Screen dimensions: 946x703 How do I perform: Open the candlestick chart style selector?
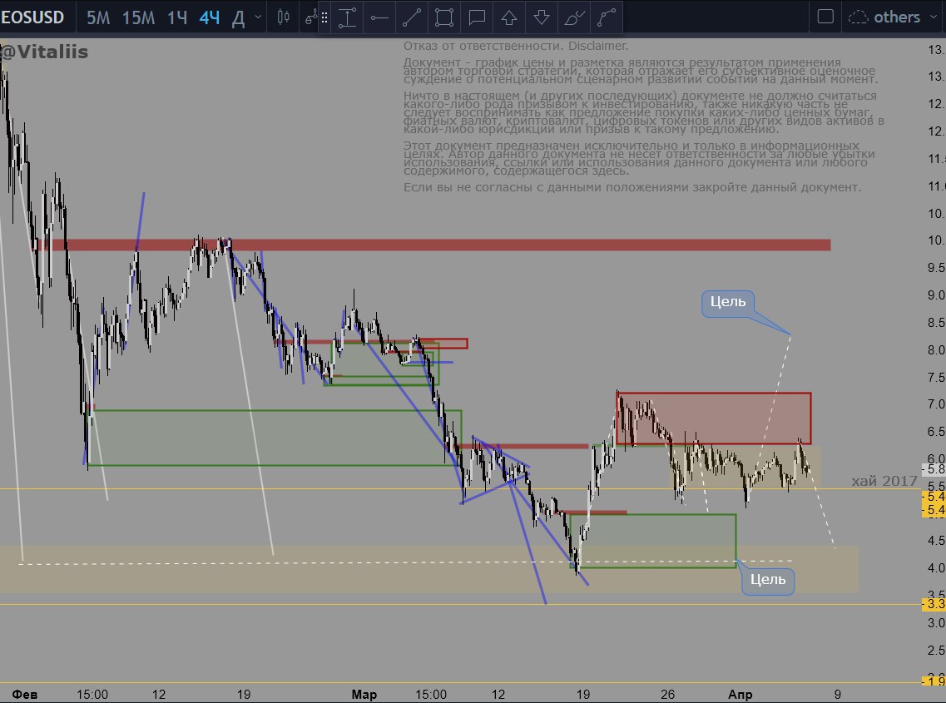283,17
